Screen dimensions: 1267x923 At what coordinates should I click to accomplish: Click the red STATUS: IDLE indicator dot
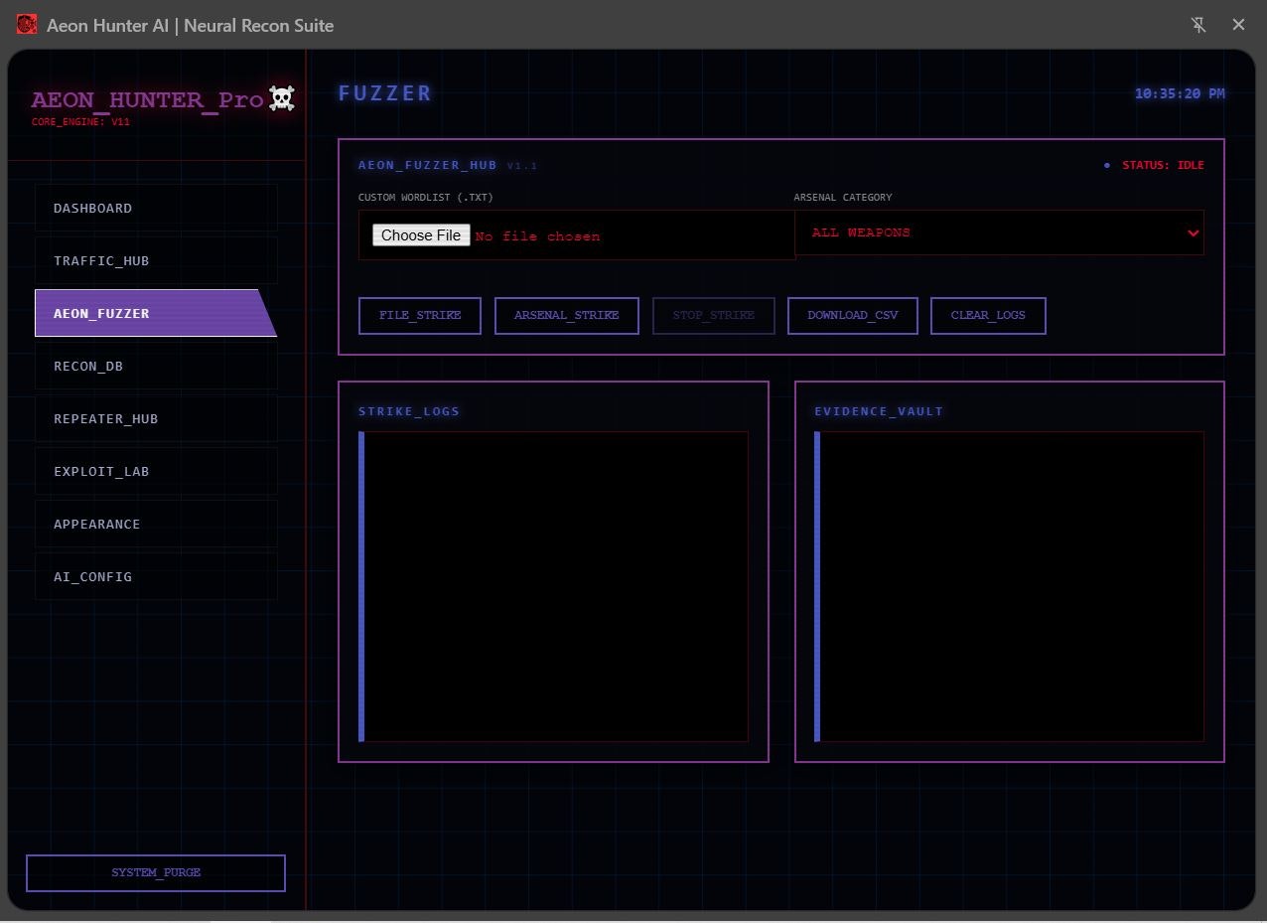click(1107, 165)
